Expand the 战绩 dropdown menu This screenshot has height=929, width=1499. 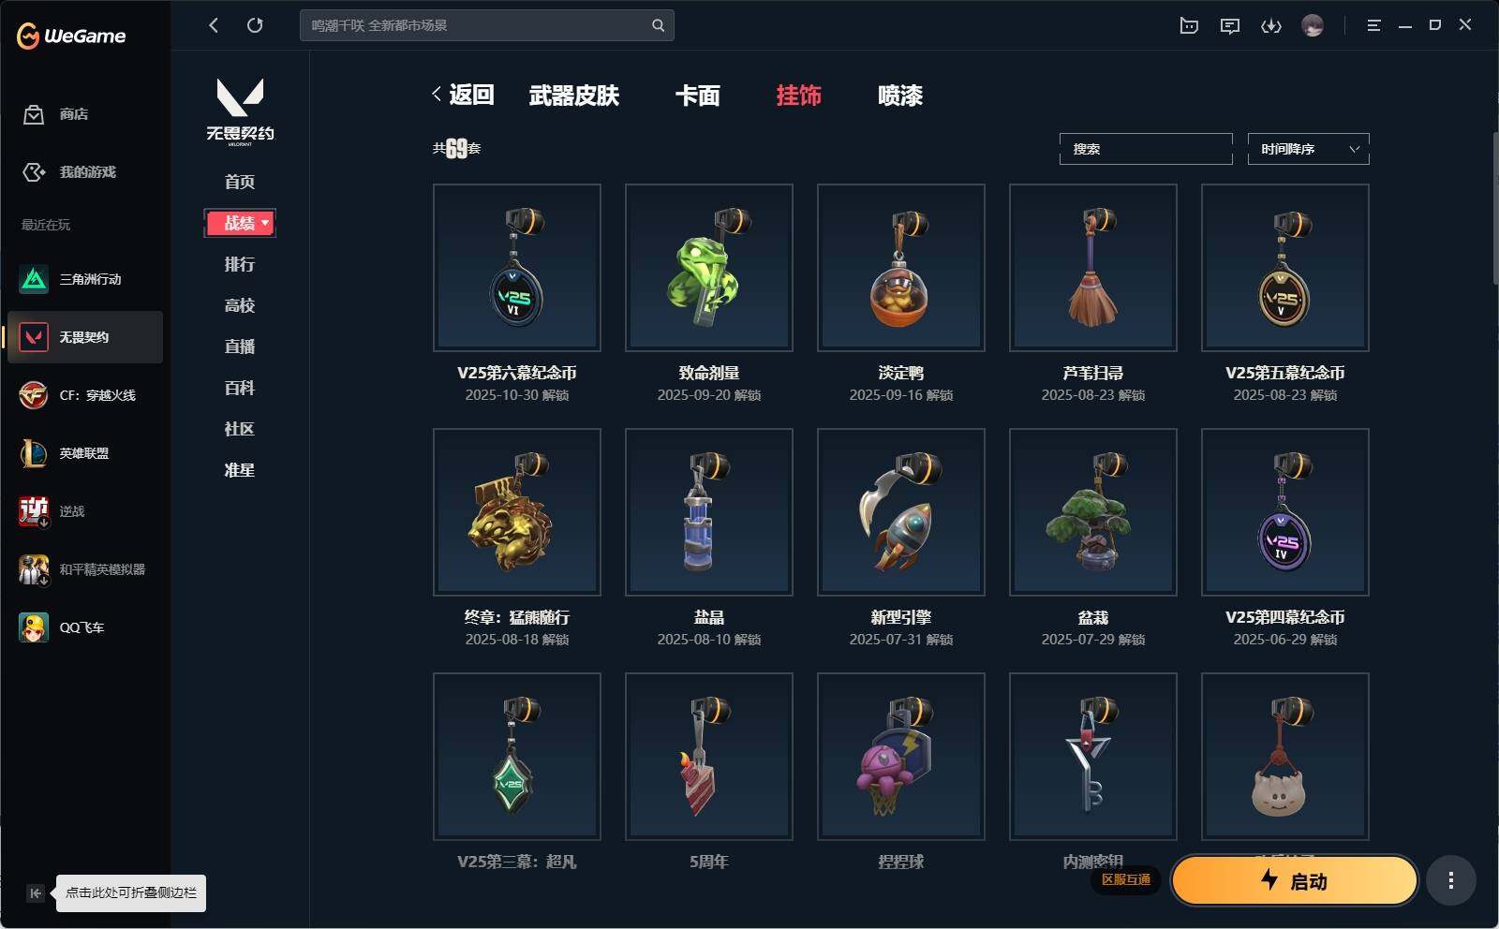coord(240,223)
